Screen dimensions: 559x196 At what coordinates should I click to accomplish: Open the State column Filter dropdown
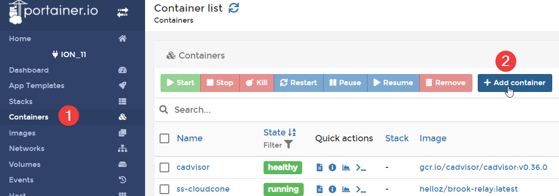[279, 144]
